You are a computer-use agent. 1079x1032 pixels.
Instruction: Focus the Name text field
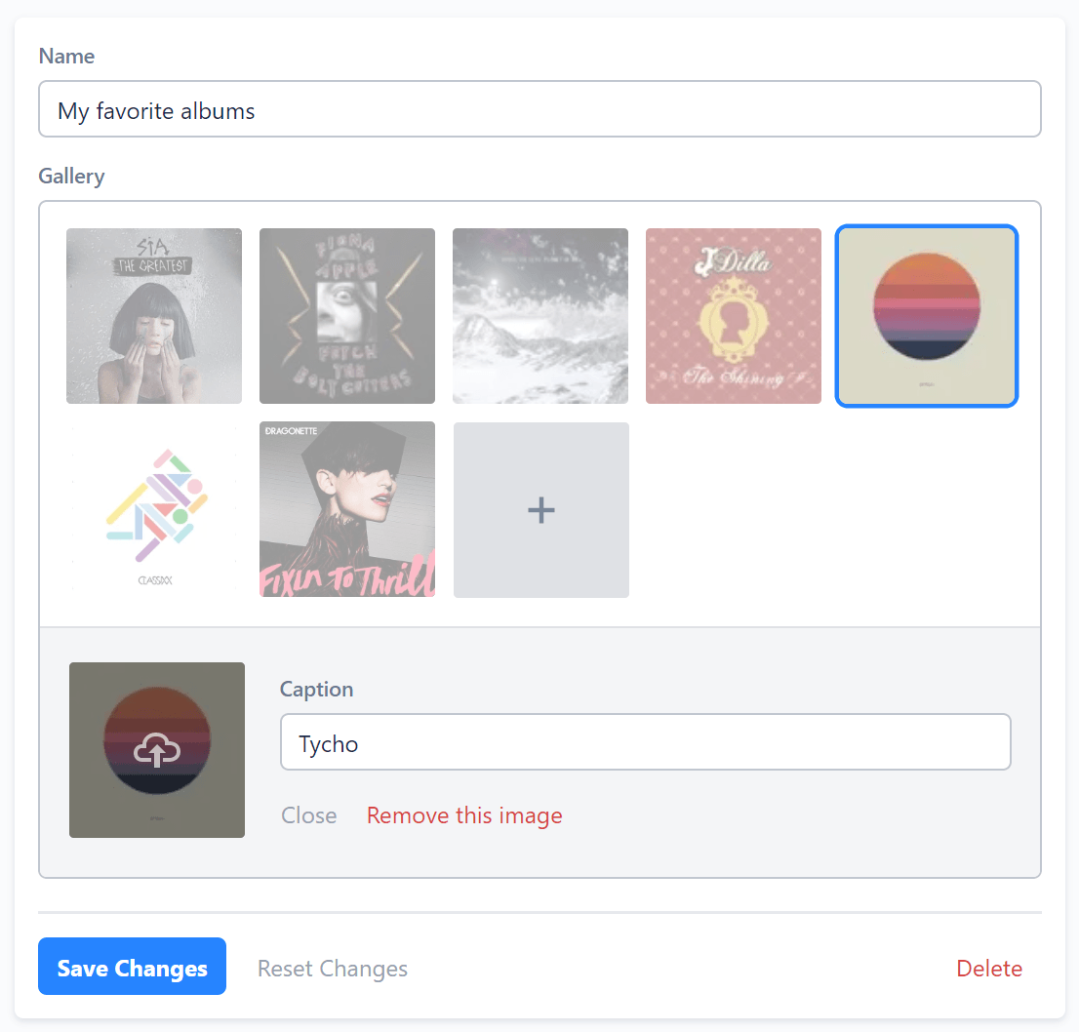click(x=539, y=109)
